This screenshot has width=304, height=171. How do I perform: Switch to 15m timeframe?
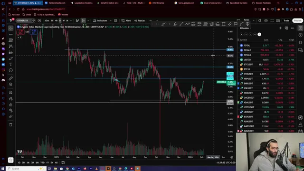click(x=47, y=20)
